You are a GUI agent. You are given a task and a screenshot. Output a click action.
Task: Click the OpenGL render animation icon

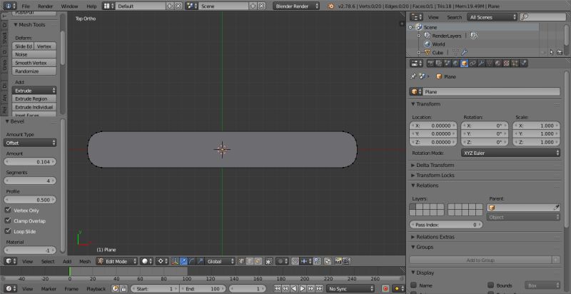click(347, 261)
